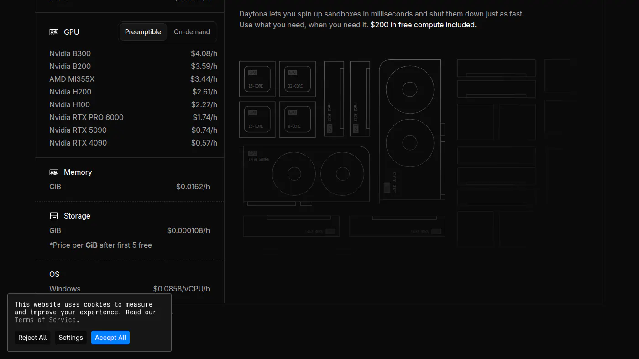The height and width of the screenshot is (359, 639).
Task: Open cookie Settings
Action: click(x=71, y=338)
